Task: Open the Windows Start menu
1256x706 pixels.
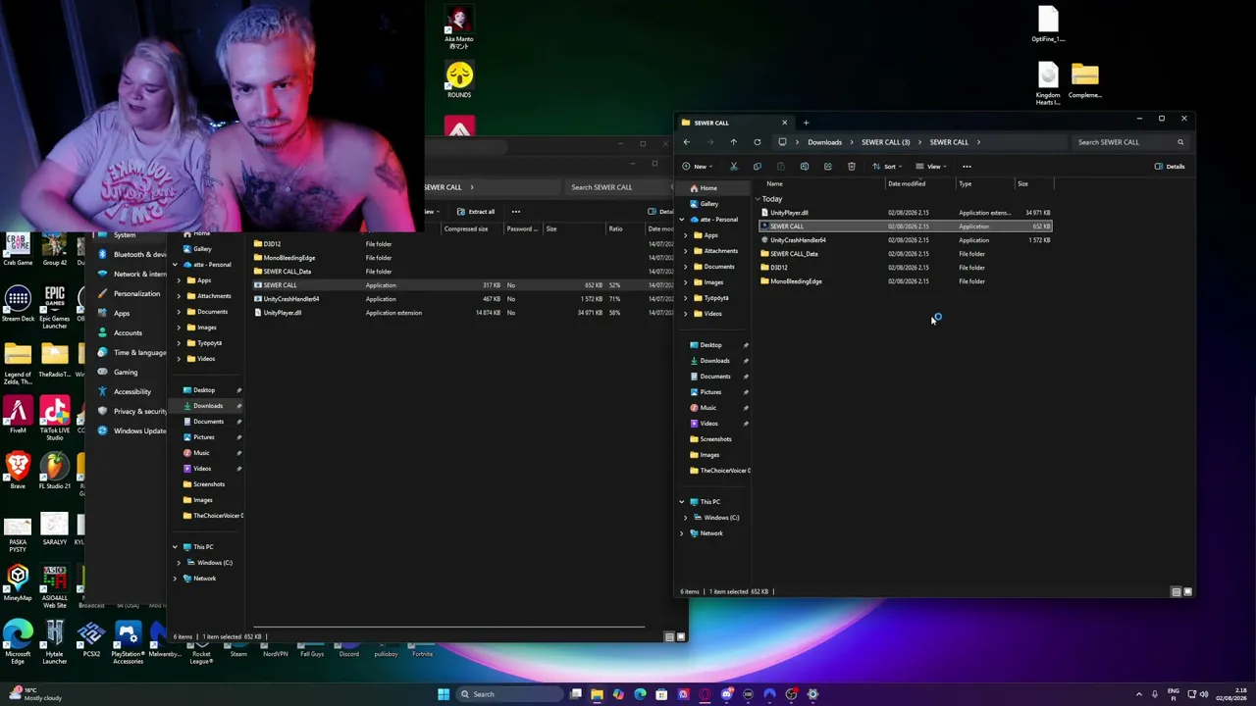Action: click(444, 694)
